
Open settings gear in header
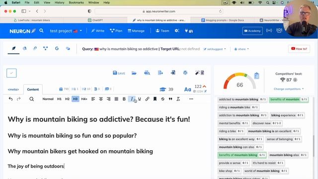[x=177, y=31]
